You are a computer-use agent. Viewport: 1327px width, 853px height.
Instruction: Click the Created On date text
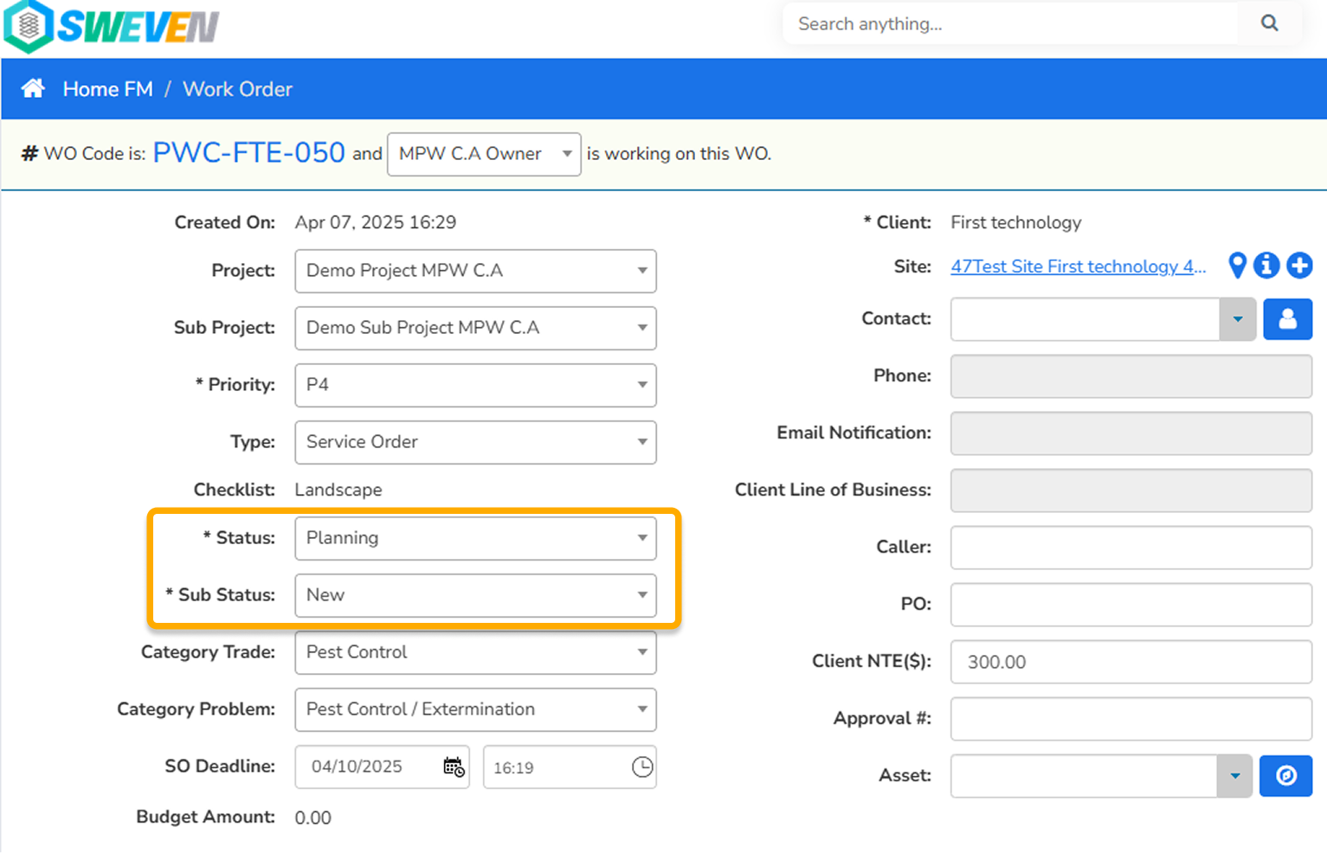pyautogui.click(x=375, y=222)
